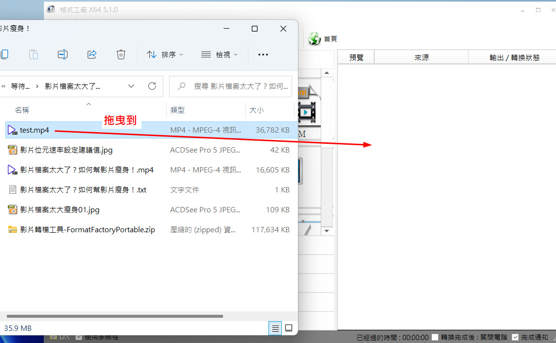Viewport: 556px width, 343px height.
Task: Open the 排序 sort dropdown
Action: (165, 54)
